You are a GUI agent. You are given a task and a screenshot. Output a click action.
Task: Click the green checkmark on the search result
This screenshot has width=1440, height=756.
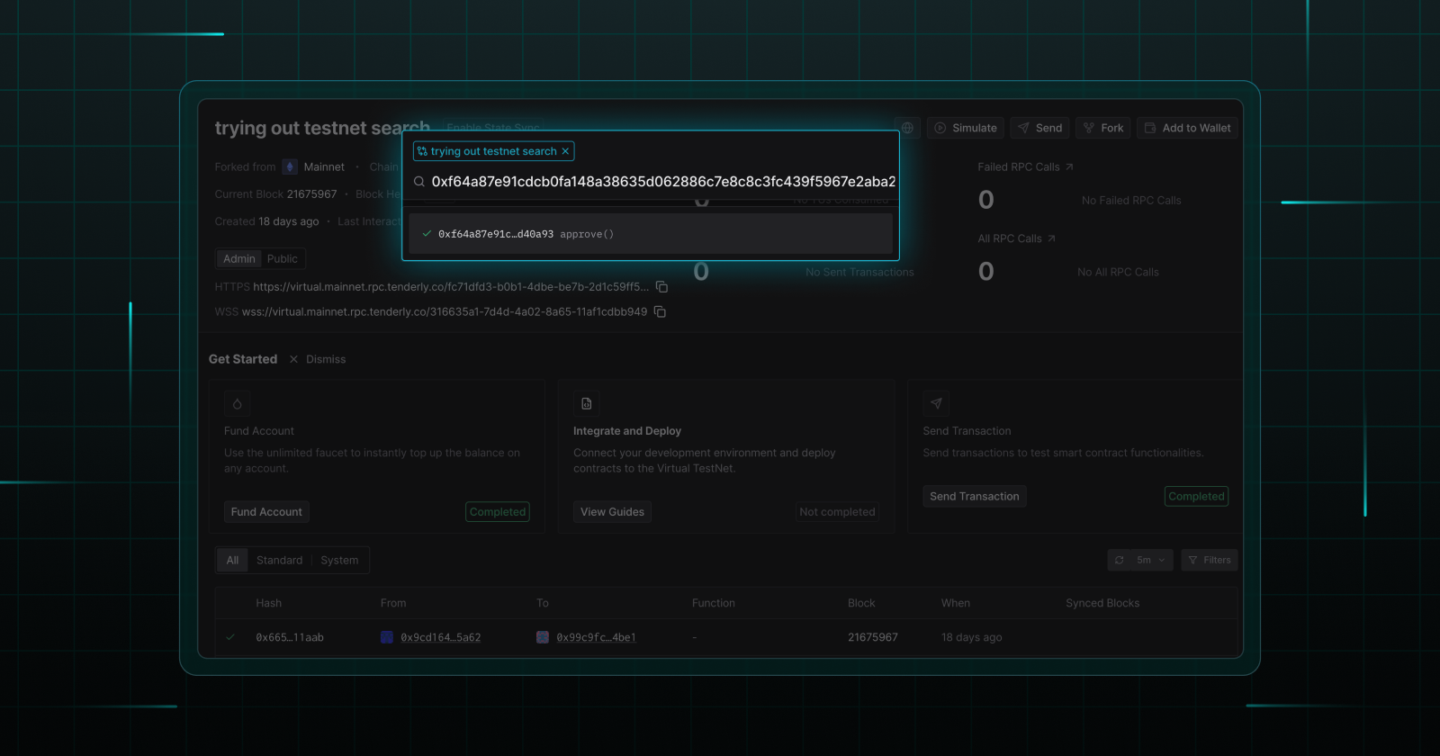427,234
